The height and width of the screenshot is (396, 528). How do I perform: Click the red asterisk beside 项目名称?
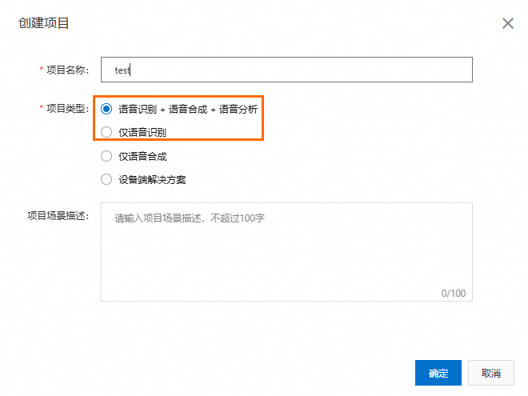[42, 69]
